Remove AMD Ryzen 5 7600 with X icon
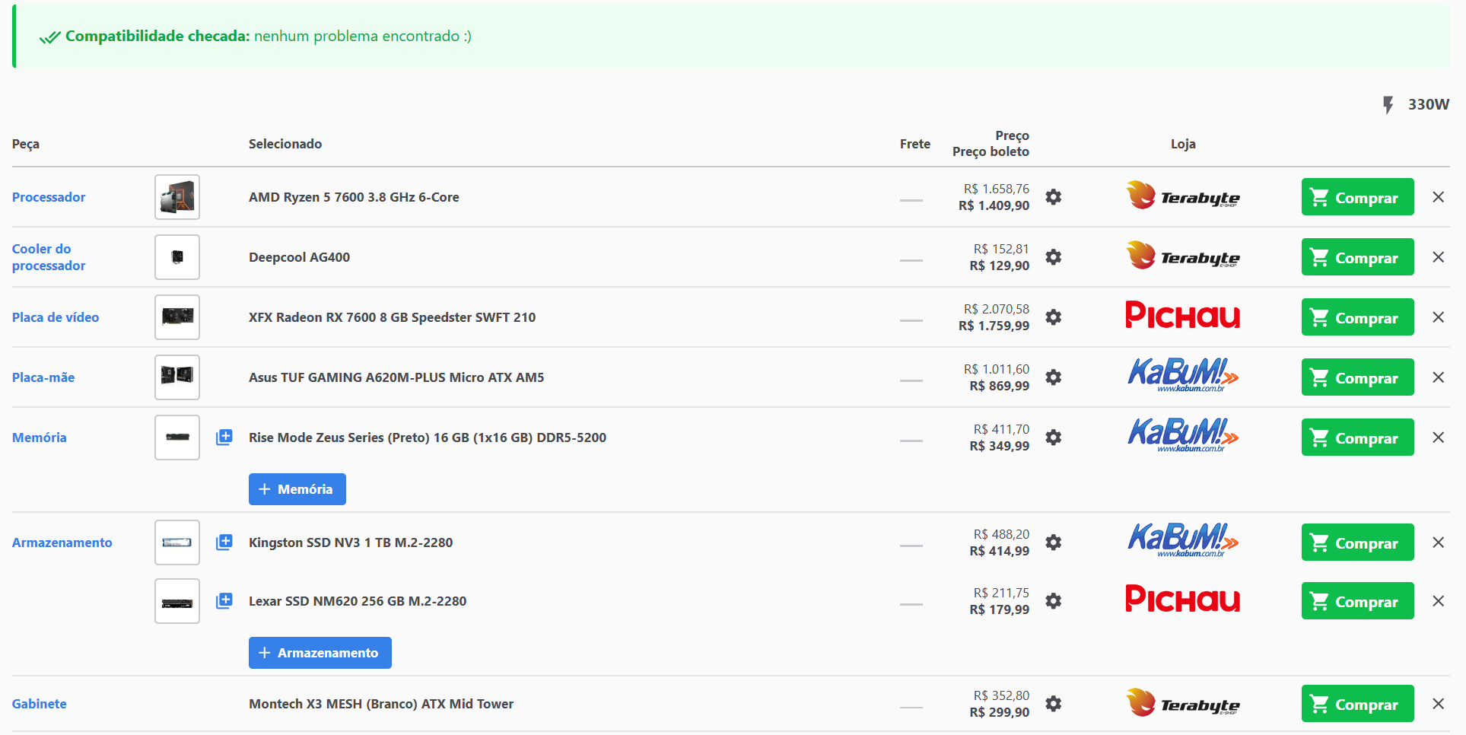The image size is (1466, 735). [1438, 197]
